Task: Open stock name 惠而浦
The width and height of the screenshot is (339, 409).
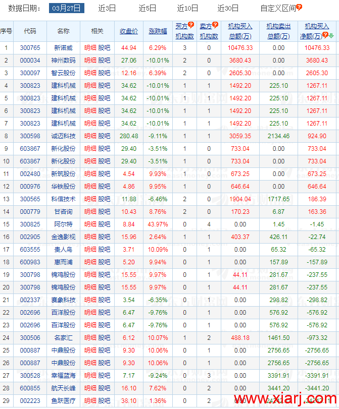Action: [63, 262]
